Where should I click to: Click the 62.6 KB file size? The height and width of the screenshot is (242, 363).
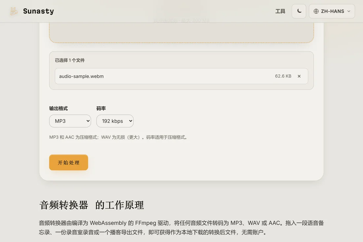pyautogui.click(x=283, y=76)
